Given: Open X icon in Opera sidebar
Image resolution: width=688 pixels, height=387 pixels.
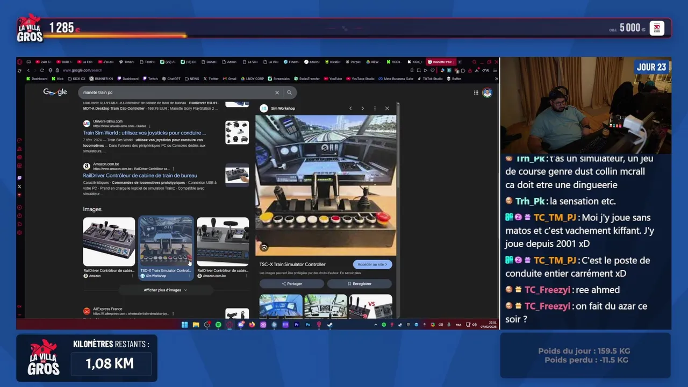Looking at the screenshot, I should [19, 187].
